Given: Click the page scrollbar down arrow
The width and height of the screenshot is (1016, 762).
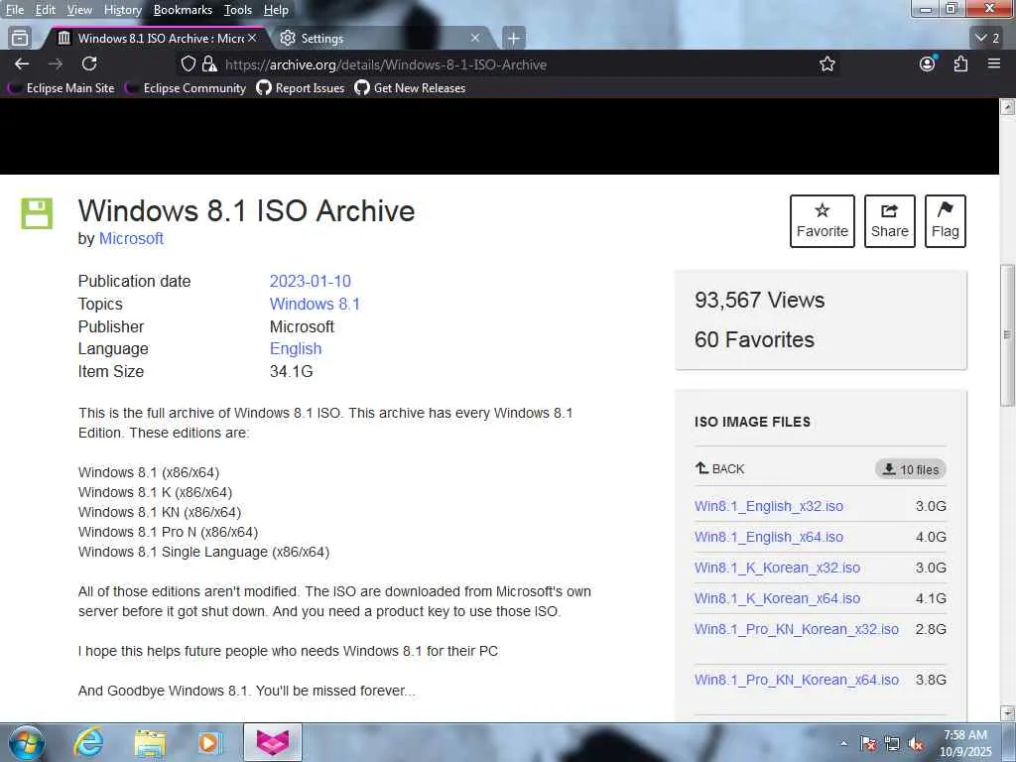Looking at the screenshot, I should click(x=1008, y=713).
